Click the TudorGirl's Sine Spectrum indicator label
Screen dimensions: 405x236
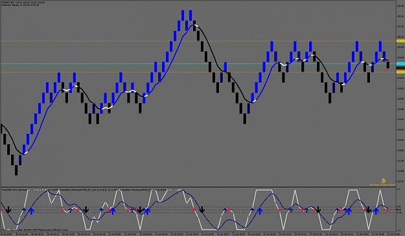pyautogui.click(x=14, y=190)
